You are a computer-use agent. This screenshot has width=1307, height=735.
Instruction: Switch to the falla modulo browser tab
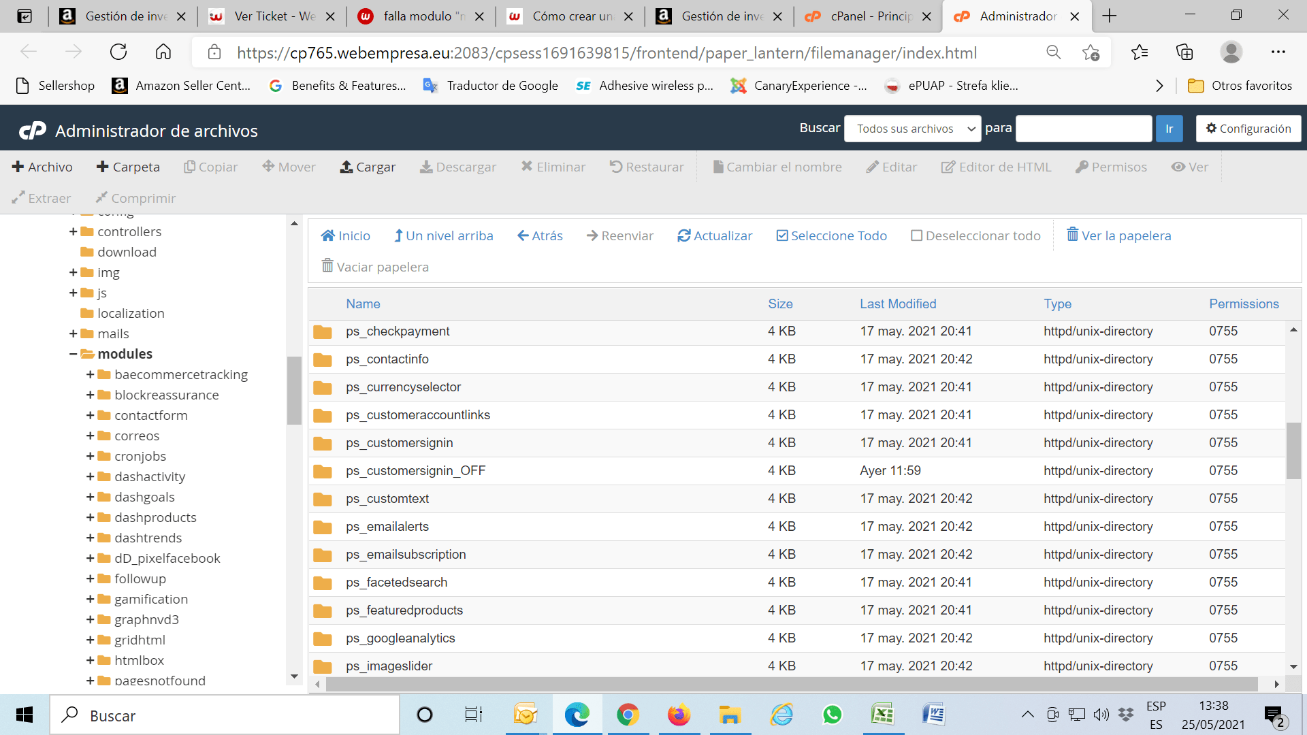point(421,16)
